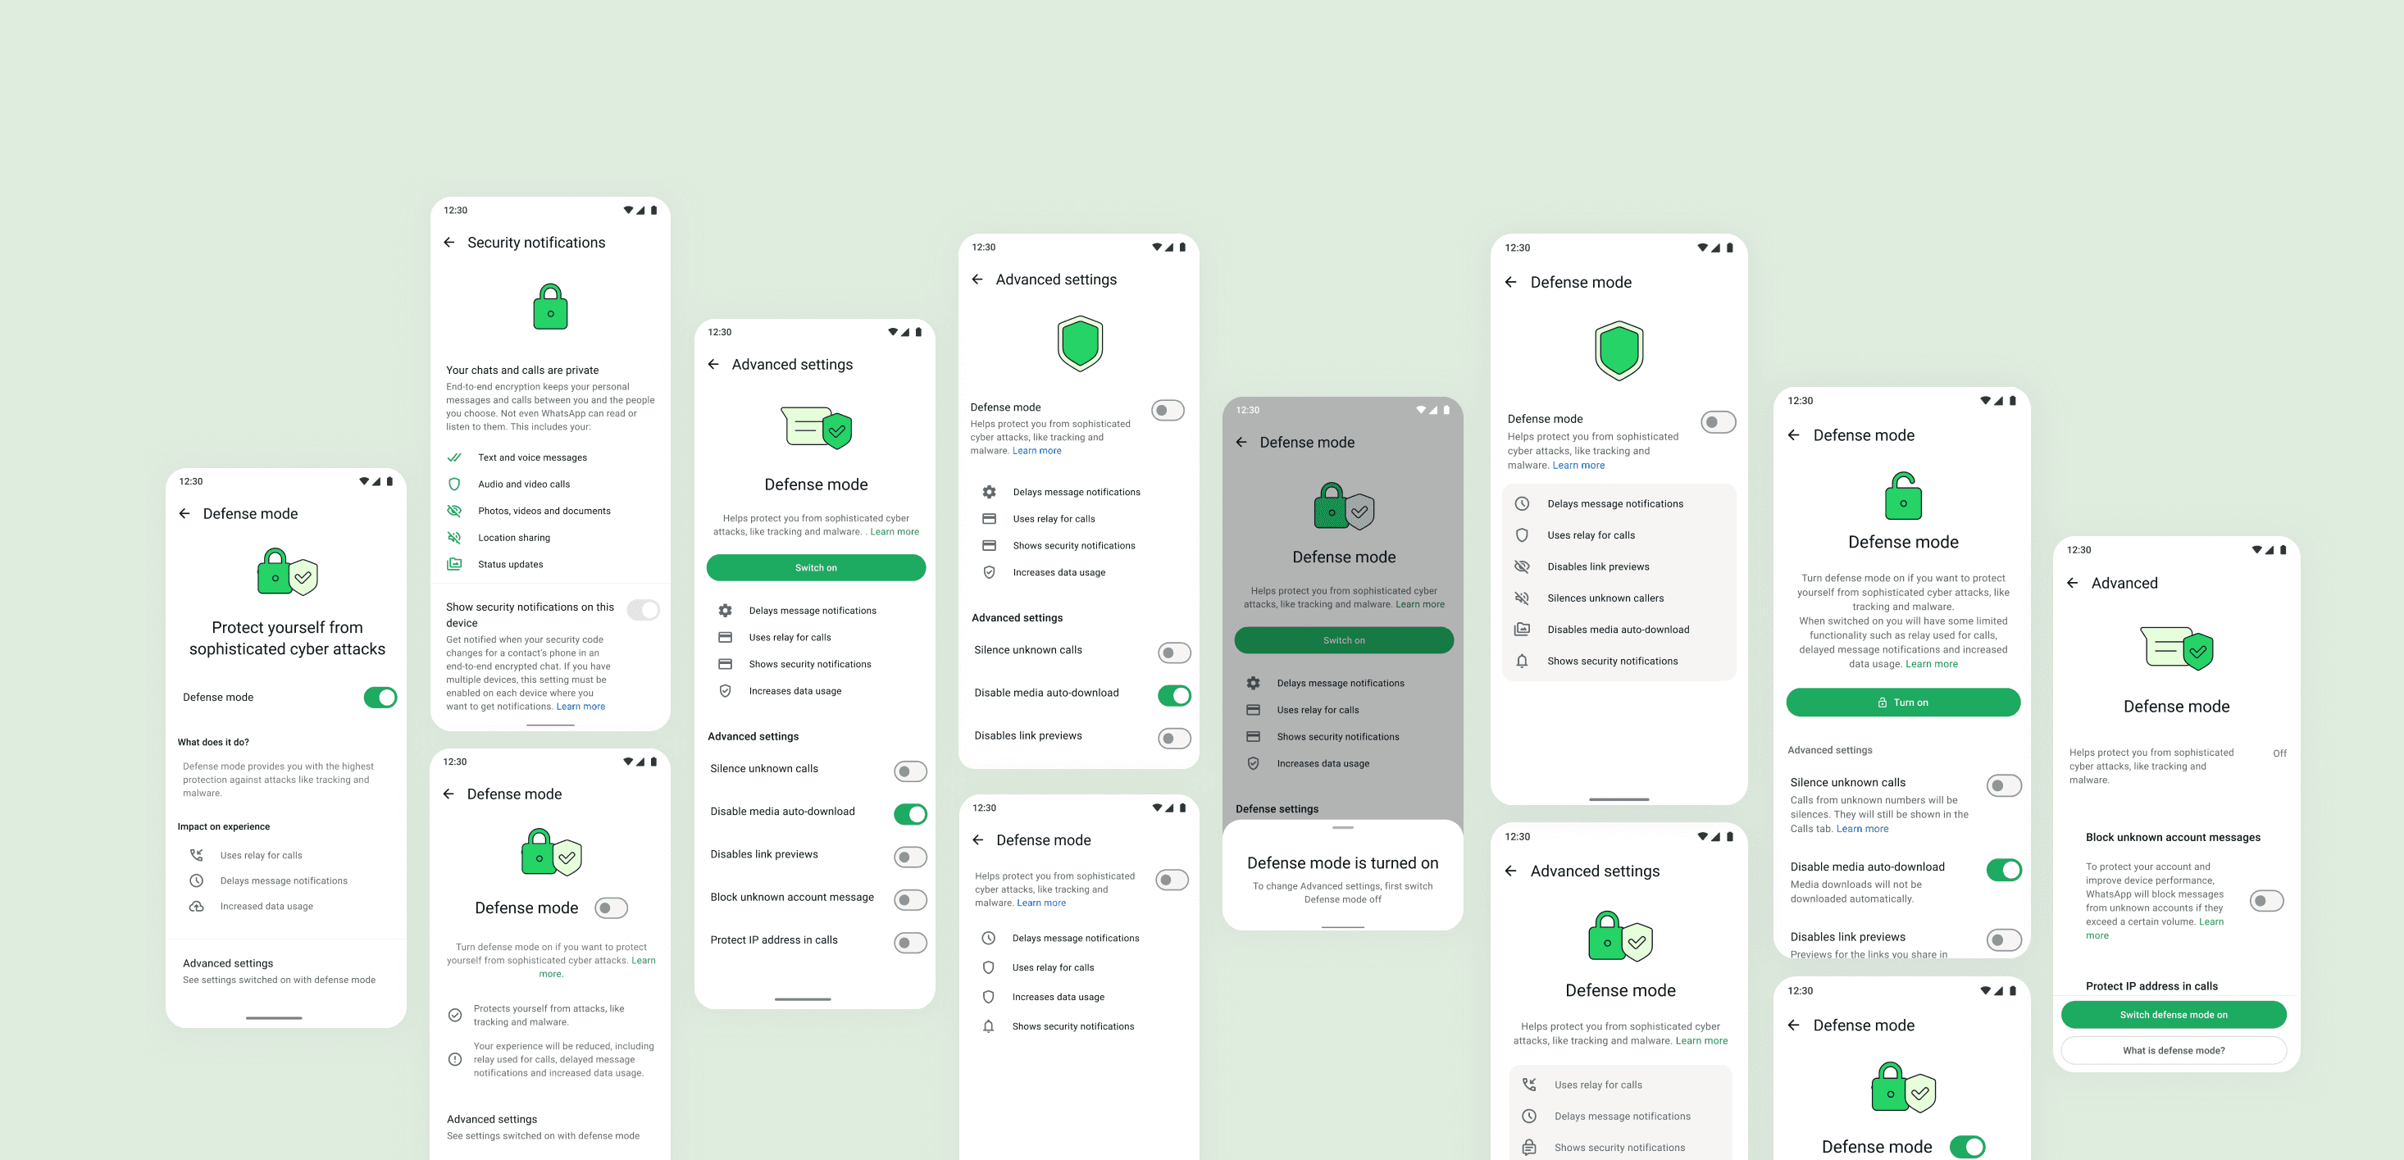The height and width of the screenshot is (1160, 2404).
Task: Click the checkmark icon beside Protects yourself from attacks
Action: coord(455,1014)
